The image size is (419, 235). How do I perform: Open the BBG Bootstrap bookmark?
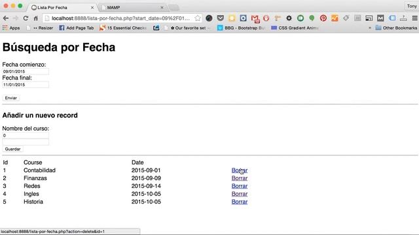pos(241,27)
